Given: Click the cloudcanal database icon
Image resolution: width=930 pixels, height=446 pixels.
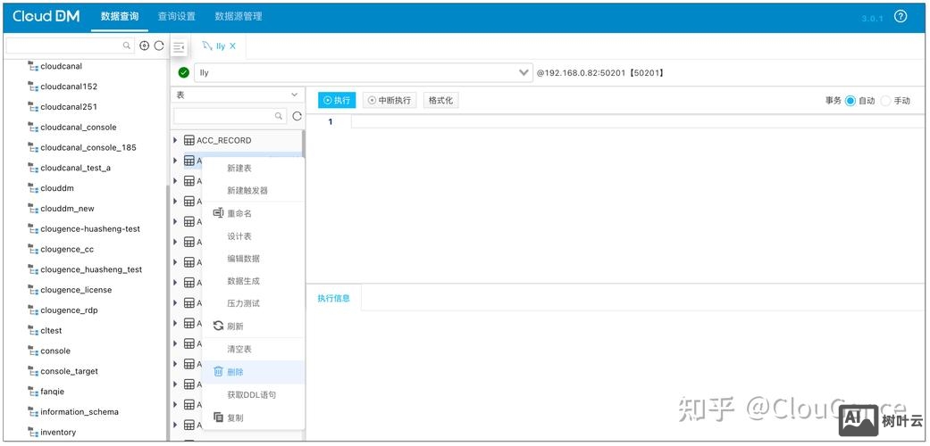Looking at the screenshot, I should (x=32, y=66).
